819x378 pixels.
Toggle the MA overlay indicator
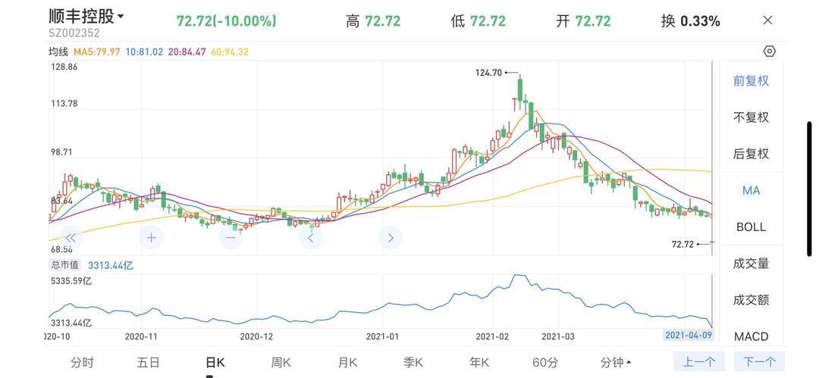click(x=751, y=191)
